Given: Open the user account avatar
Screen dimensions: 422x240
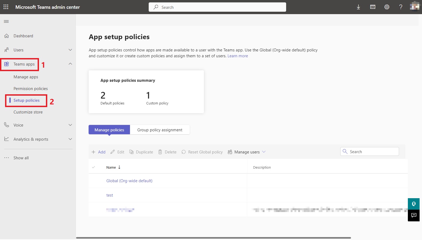Looking at the screenshot, I should (415, 6).
